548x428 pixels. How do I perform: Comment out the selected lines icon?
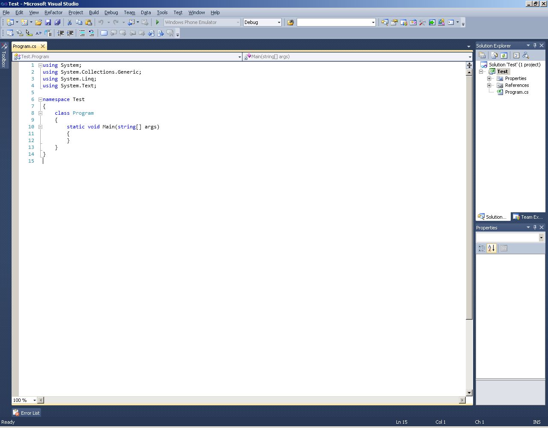pyautogui.click(x=82, y=33)
